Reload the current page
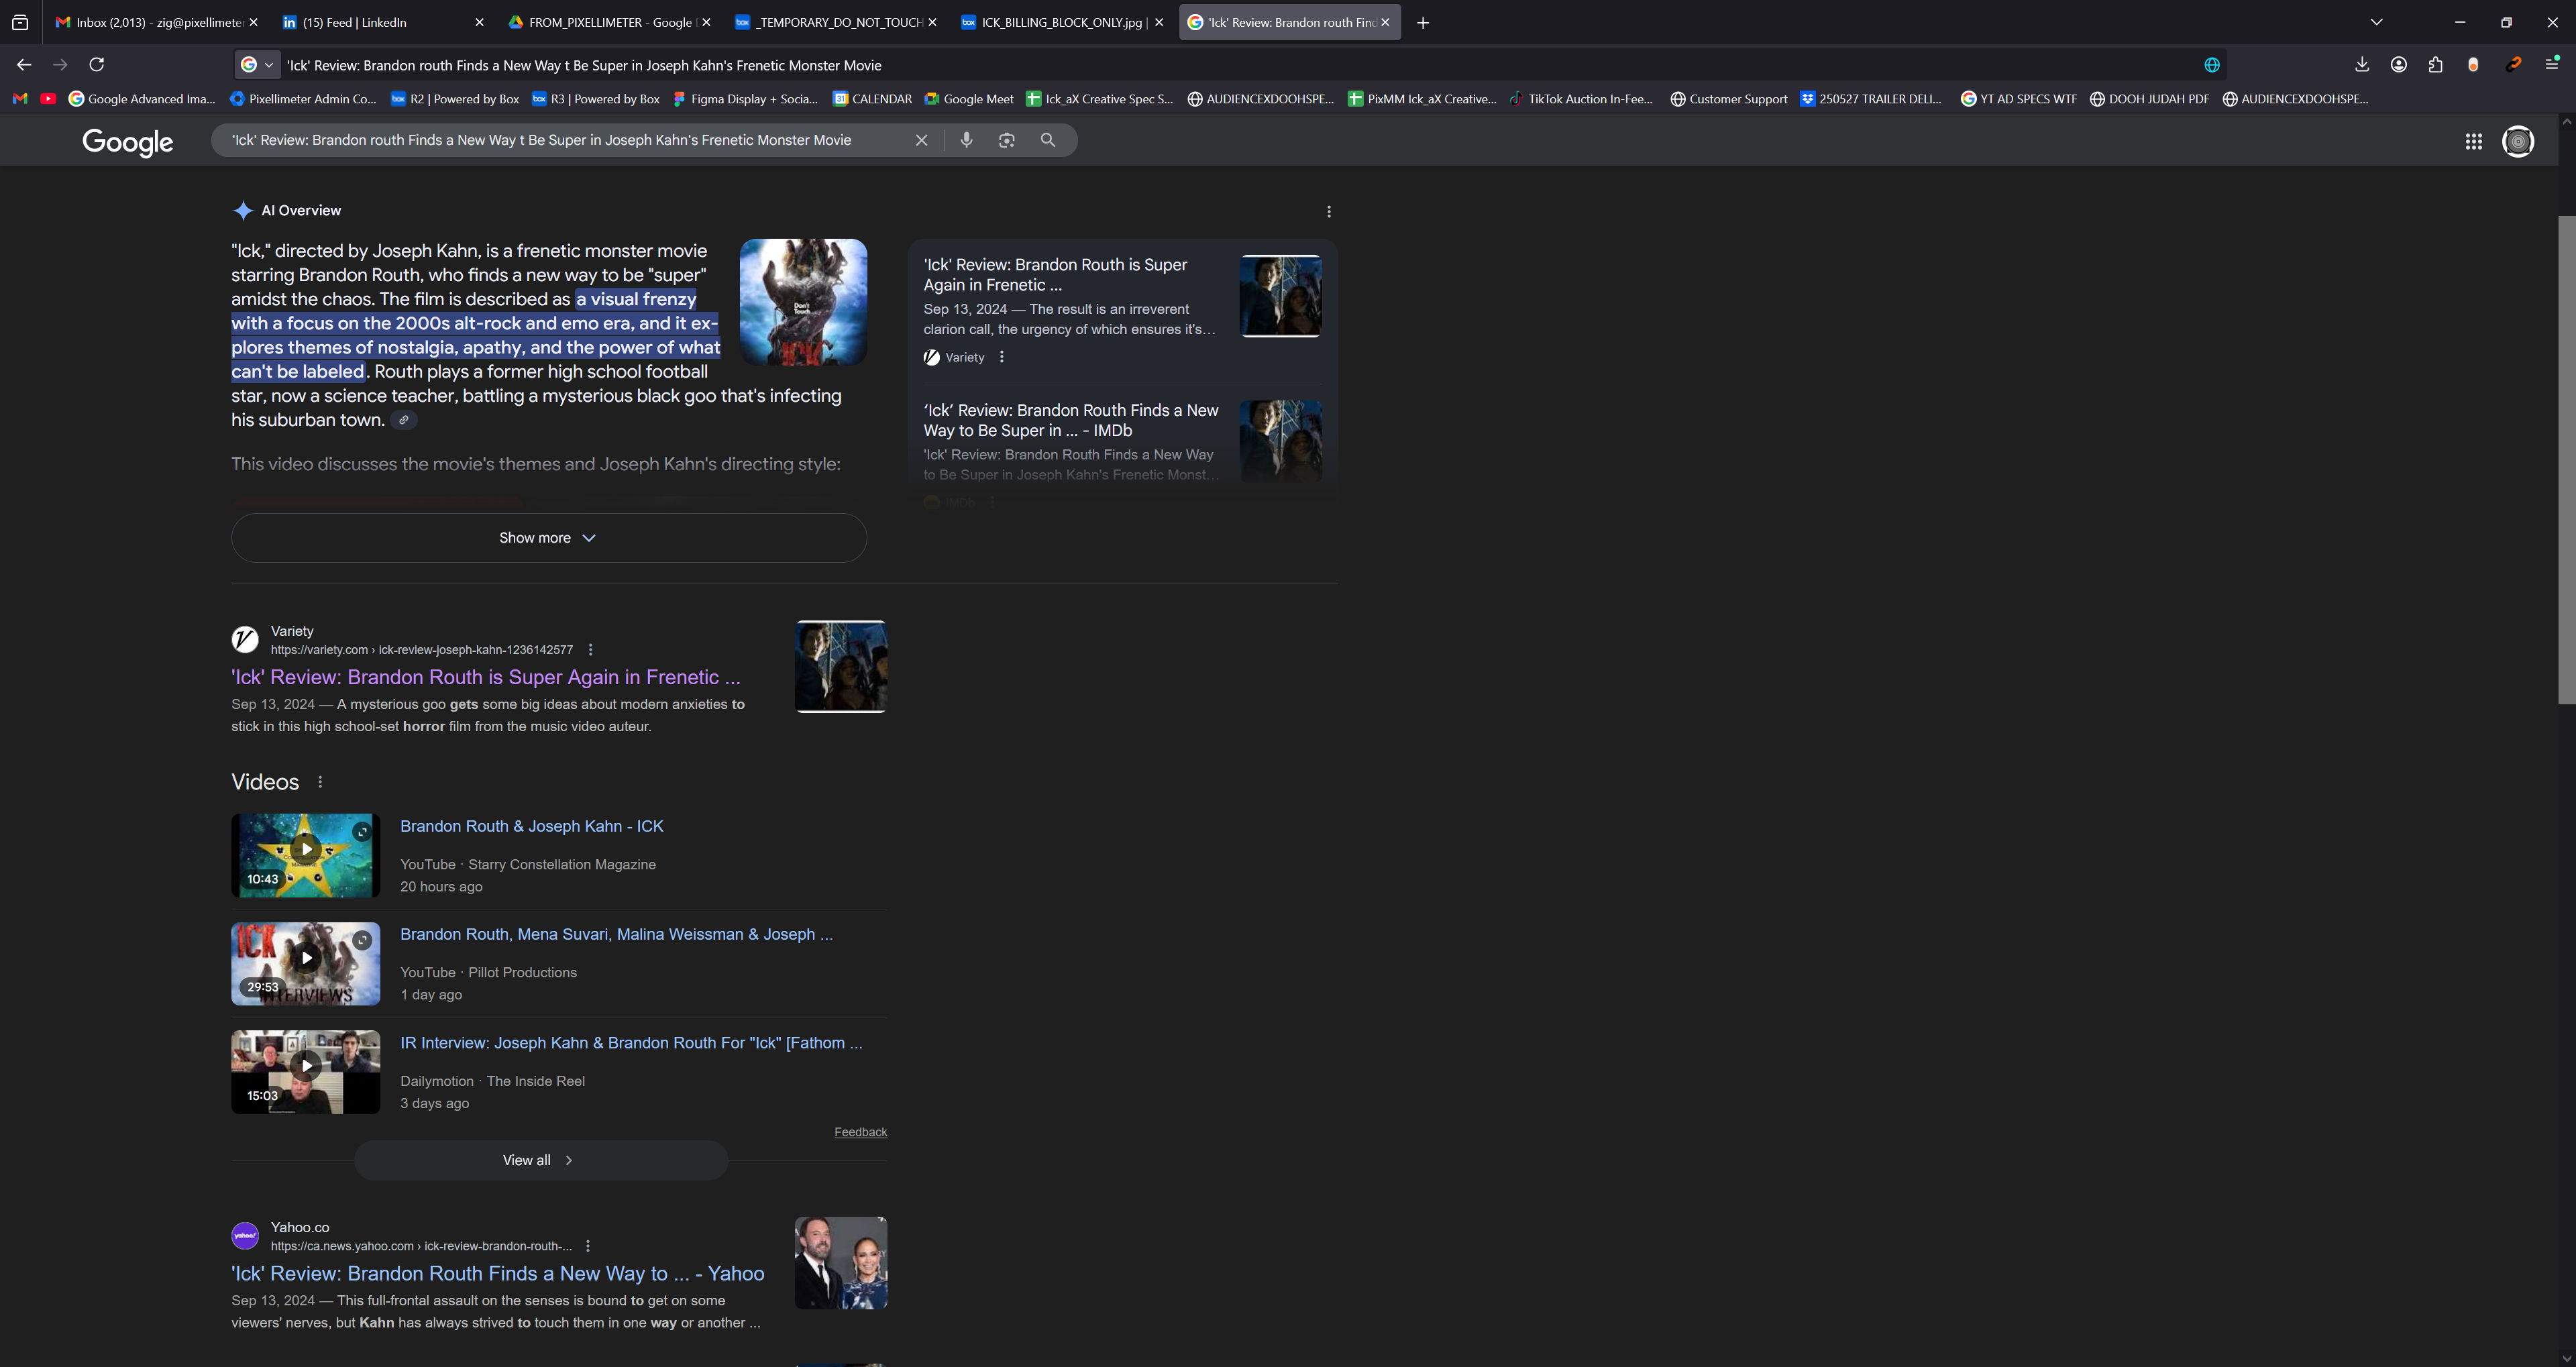Screen dimensions: 2576x1367 click(x=97, y=65)
